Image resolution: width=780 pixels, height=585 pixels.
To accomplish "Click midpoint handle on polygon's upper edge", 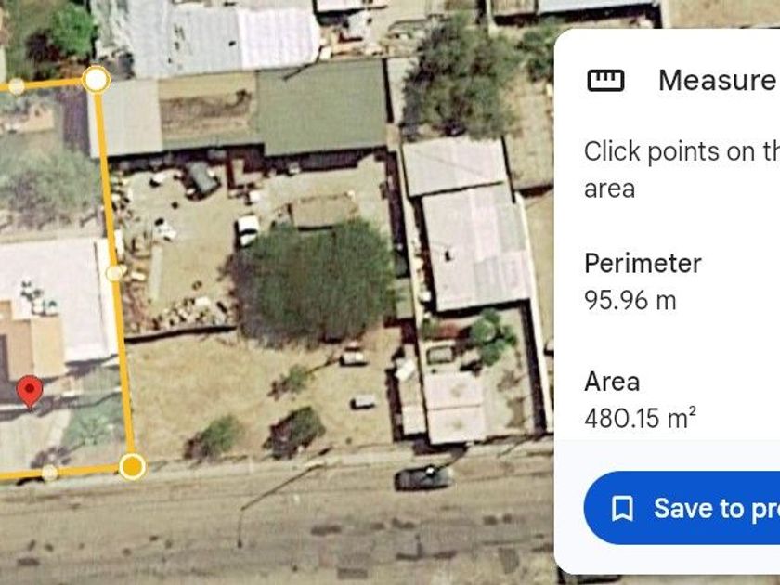I will point(17,86).
